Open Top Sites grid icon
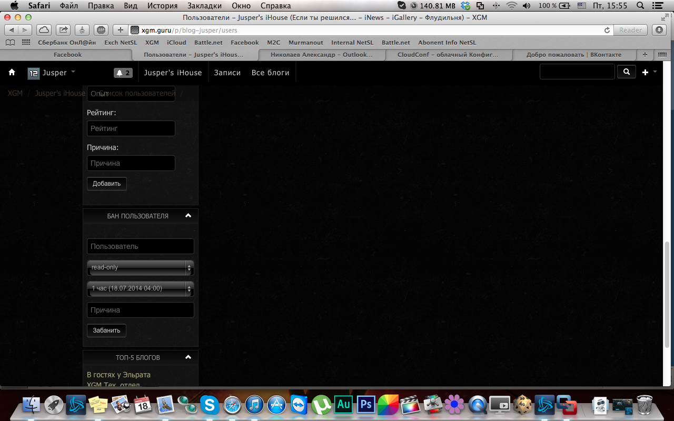This screenshot has height=421, width=674. click(26, 43)
